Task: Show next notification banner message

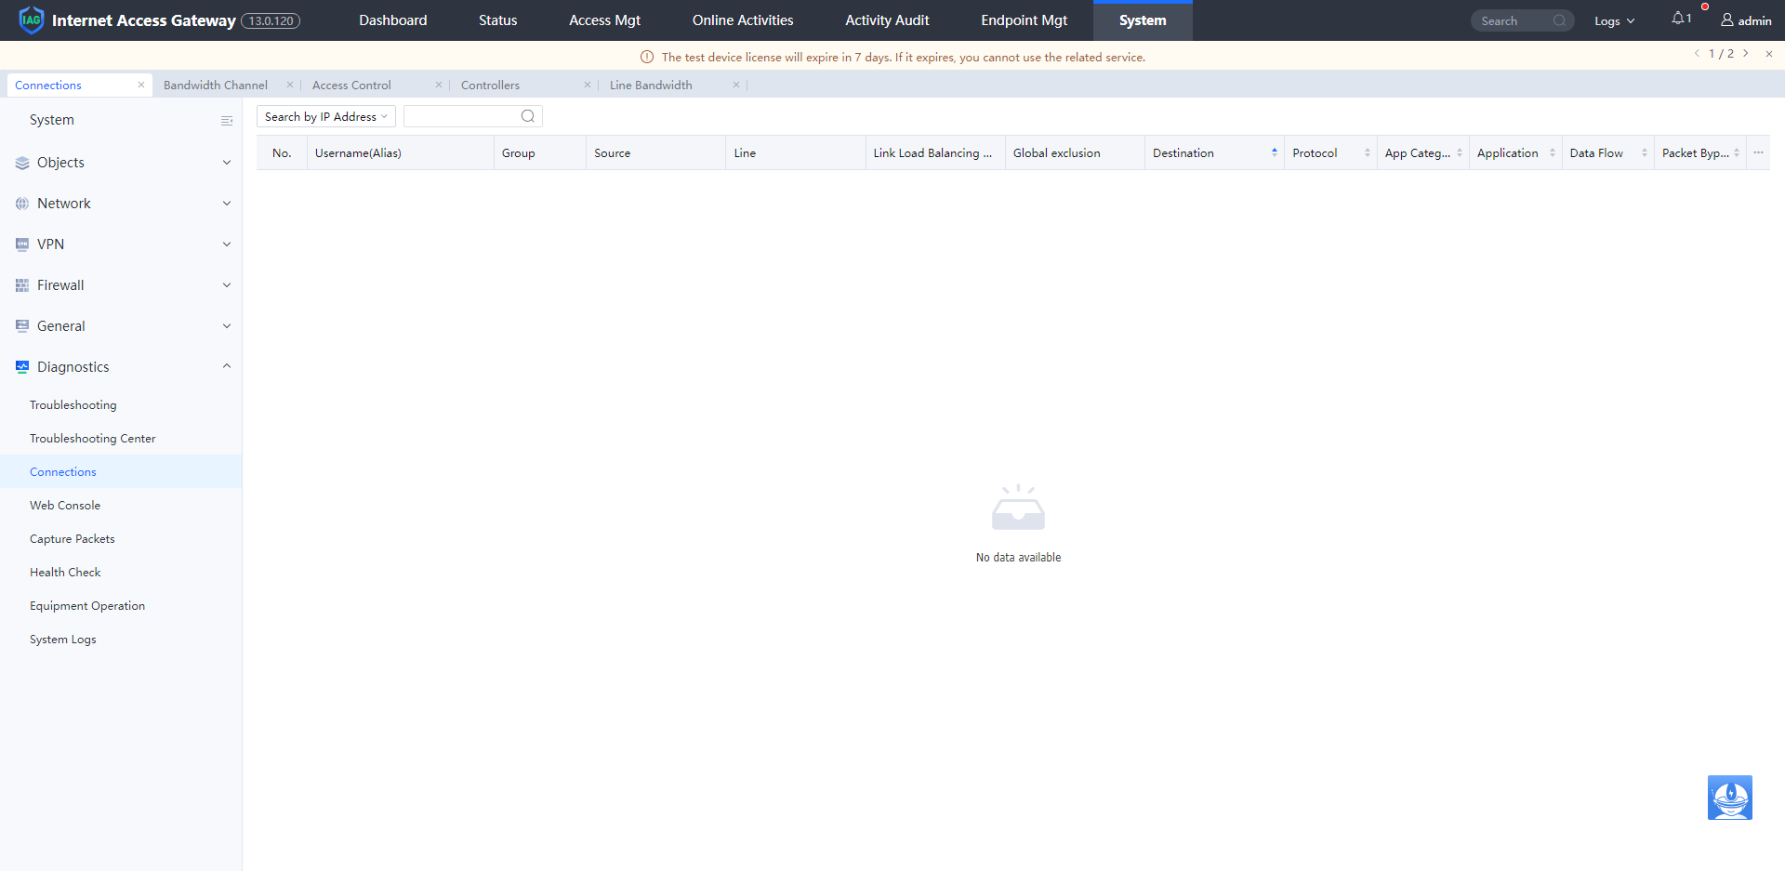Action: [1746, 54]
